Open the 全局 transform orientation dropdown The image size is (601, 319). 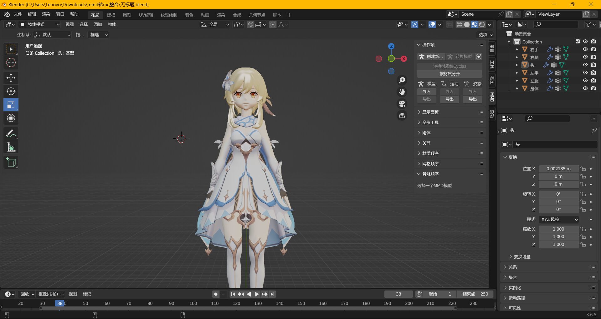tap(215, 24)
